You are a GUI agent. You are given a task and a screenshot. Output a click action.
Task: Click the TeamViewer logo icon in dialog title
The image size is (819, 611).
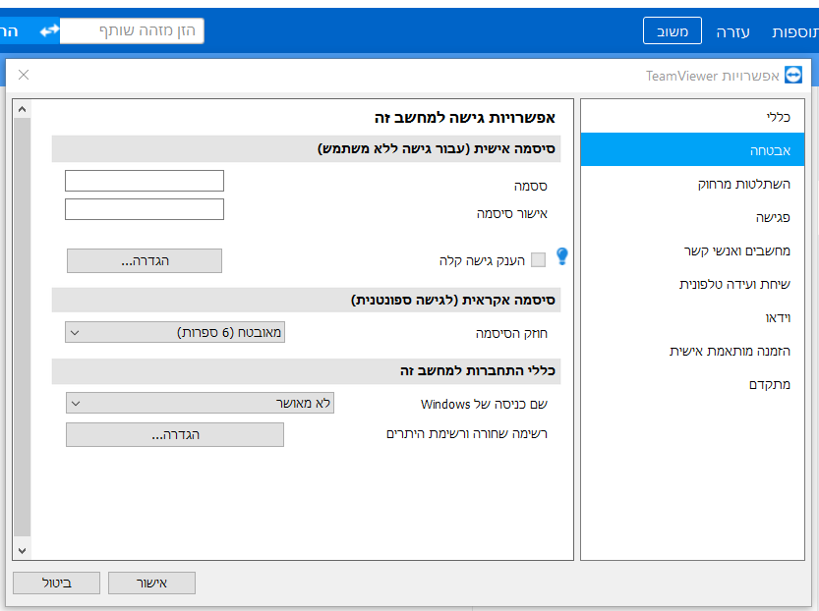pyautogui.click(x=792, y=76)
